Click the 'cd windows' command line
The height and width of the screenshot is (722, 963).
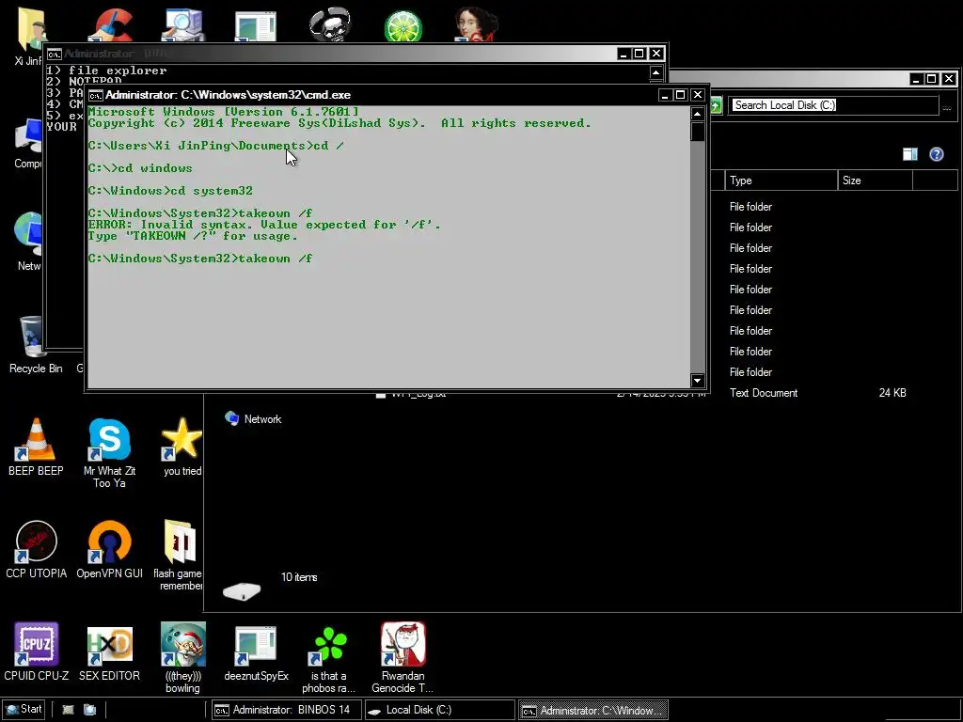point(140,168)
